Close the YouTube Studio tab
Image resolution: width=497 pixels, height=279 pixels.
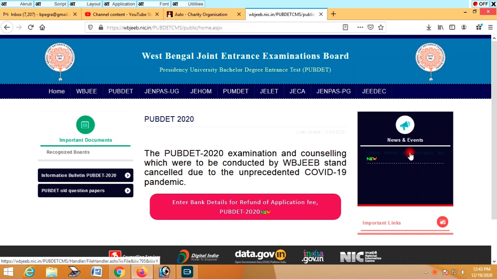[x=157, y=14]
